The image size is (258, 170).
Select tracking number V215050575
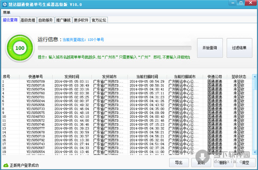tap(36, 112)
